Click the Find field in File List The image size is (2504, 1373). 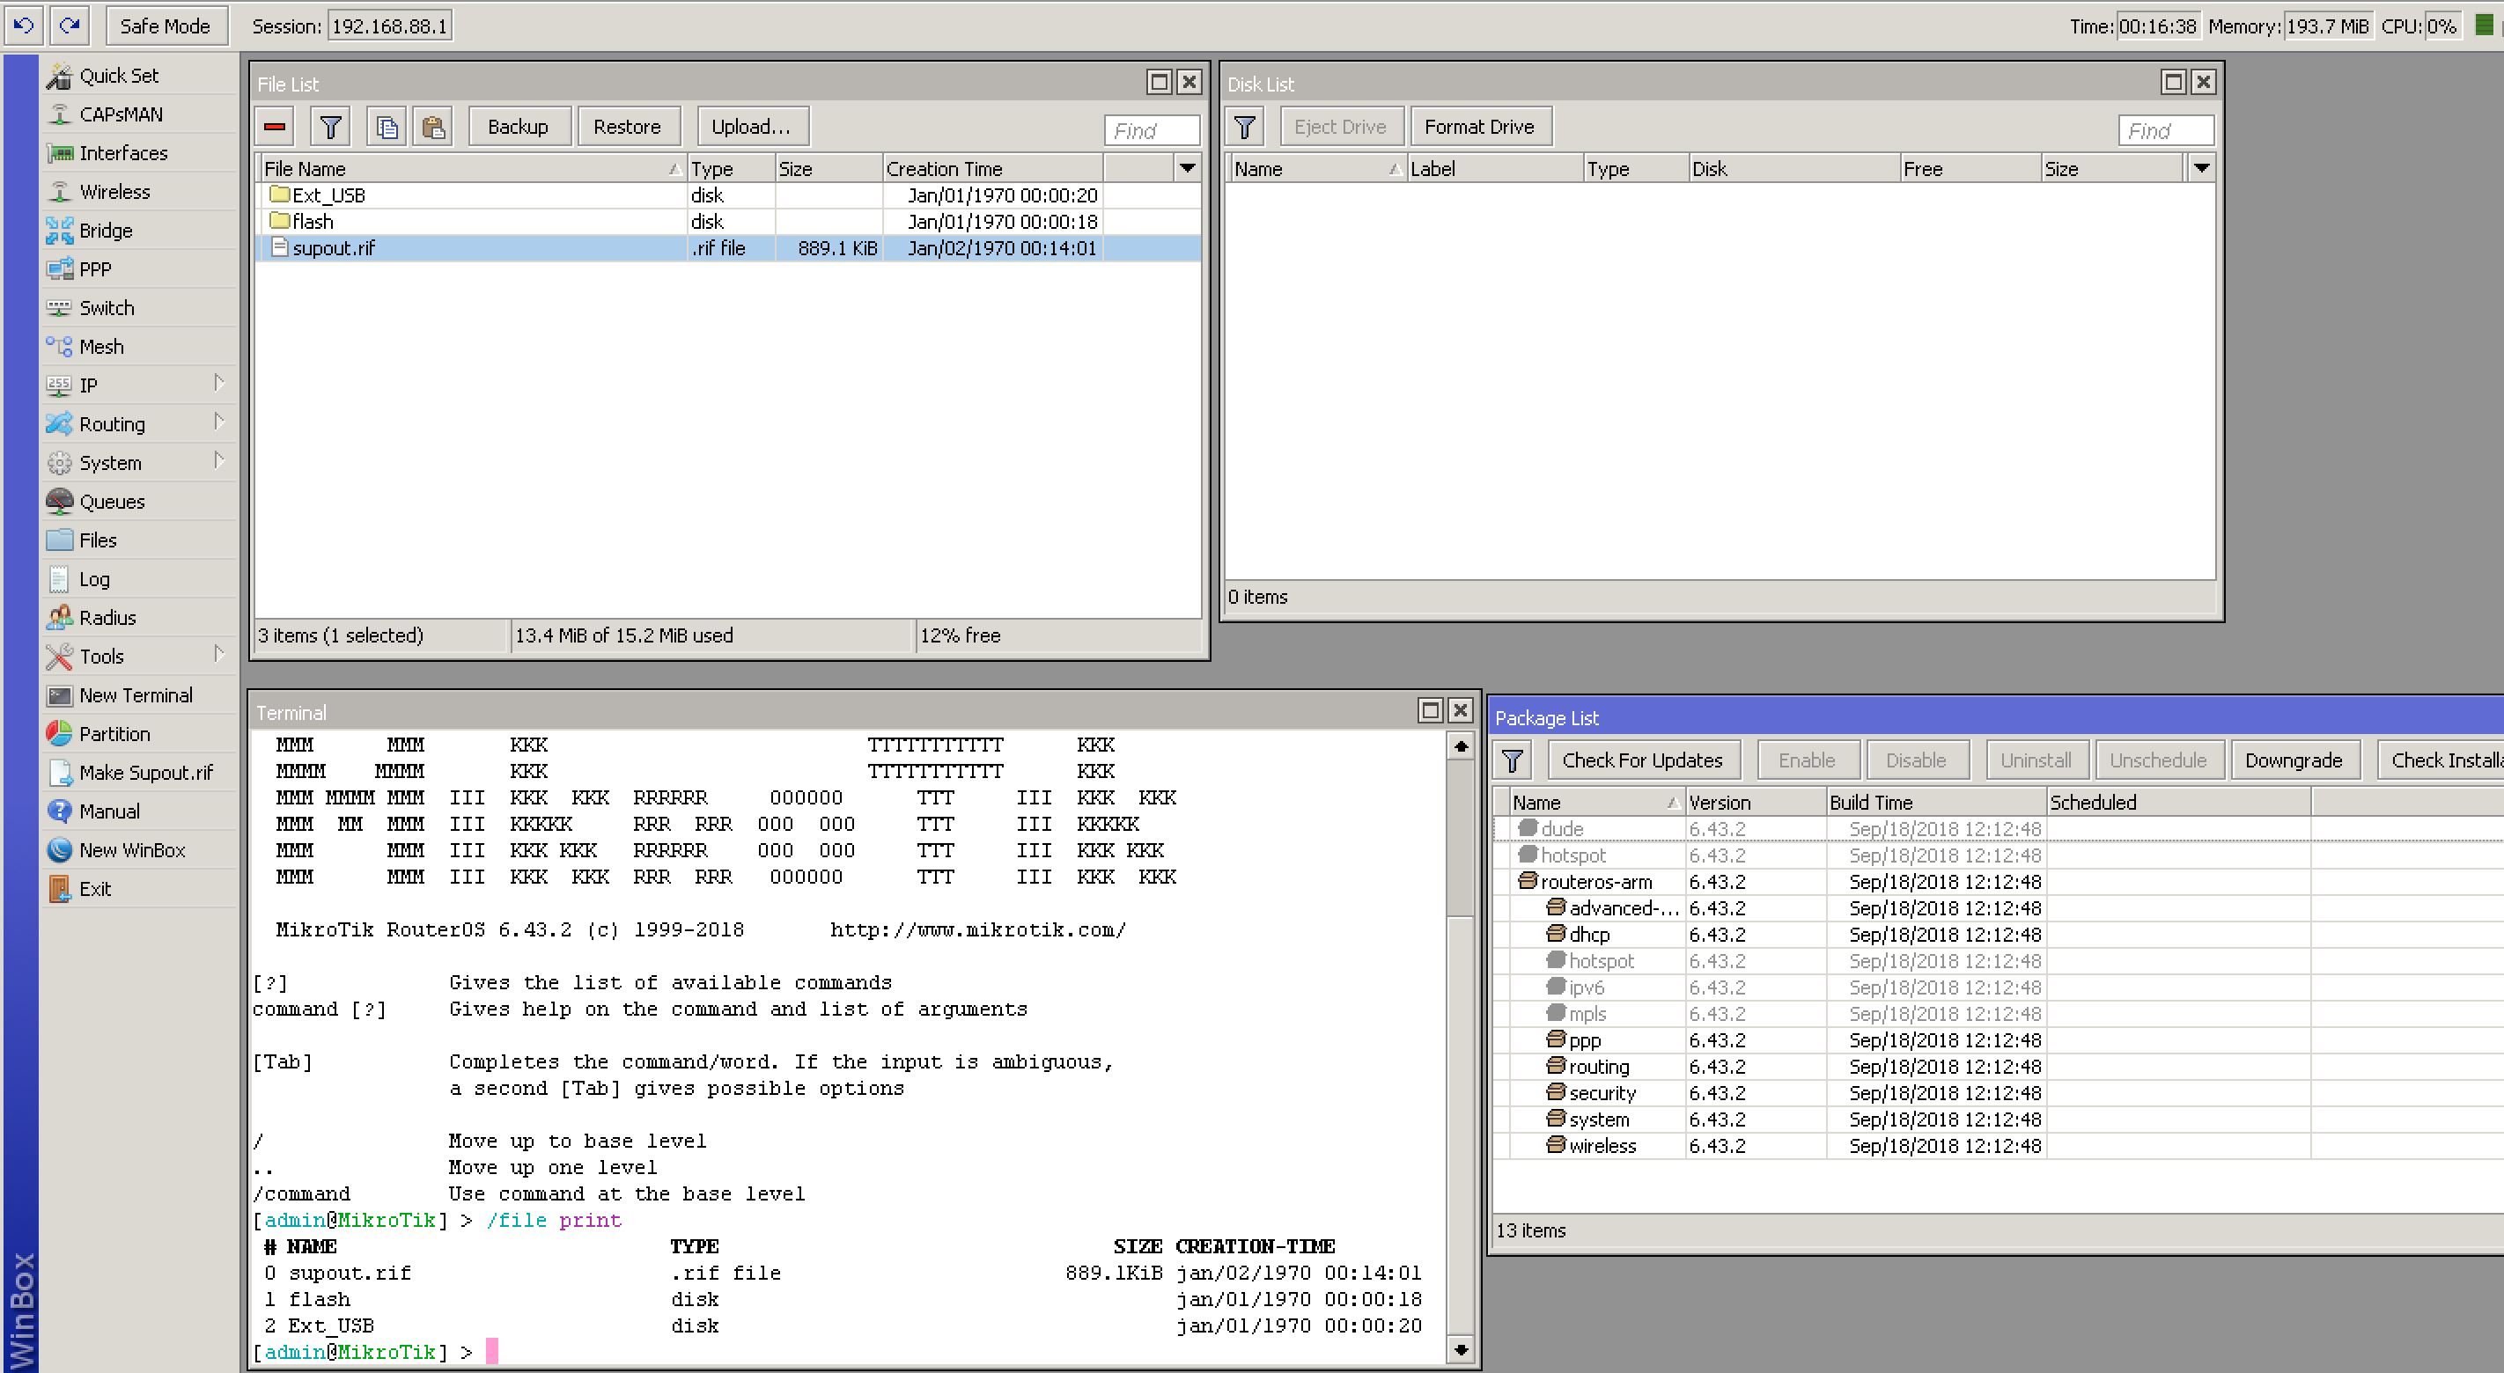[1151, 130]
